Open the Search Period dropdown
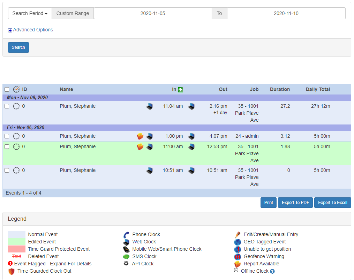Screen dimensions: 354x280 click(30, 13)
